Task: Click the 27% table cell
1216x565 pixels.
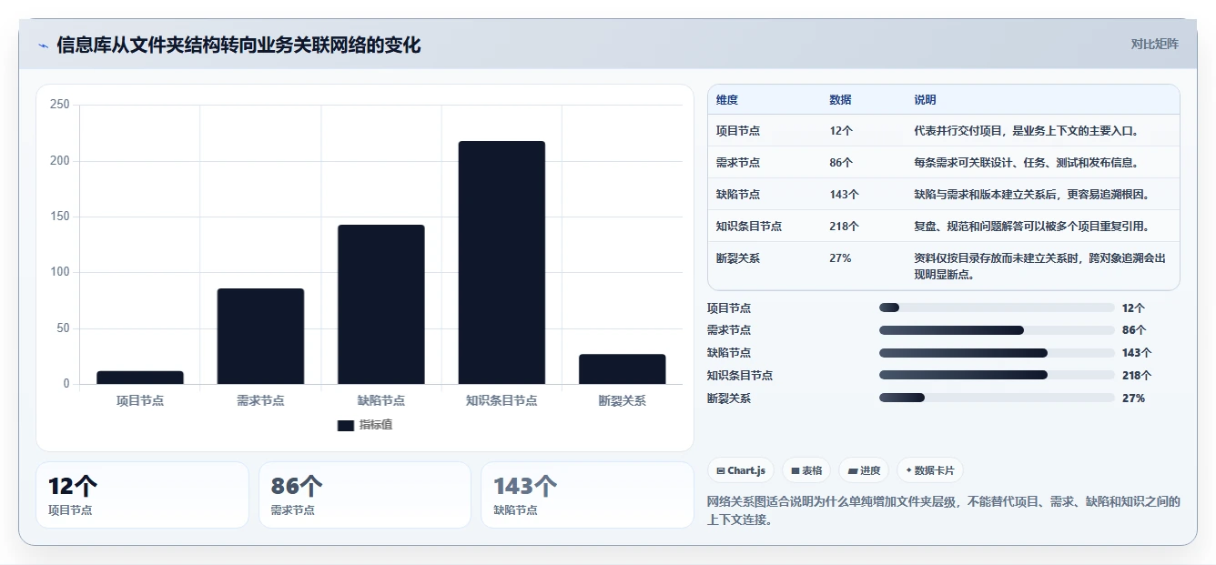Action: pyautogui.click(x=840, y=258)
